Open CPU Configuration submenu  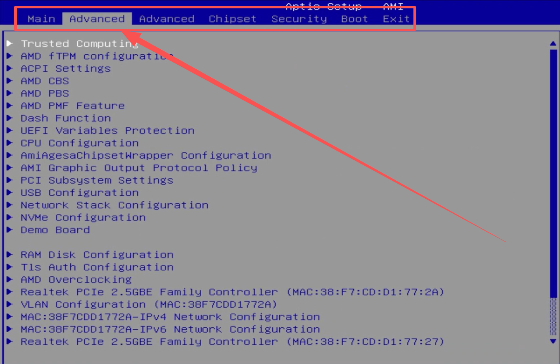[79, 143]
